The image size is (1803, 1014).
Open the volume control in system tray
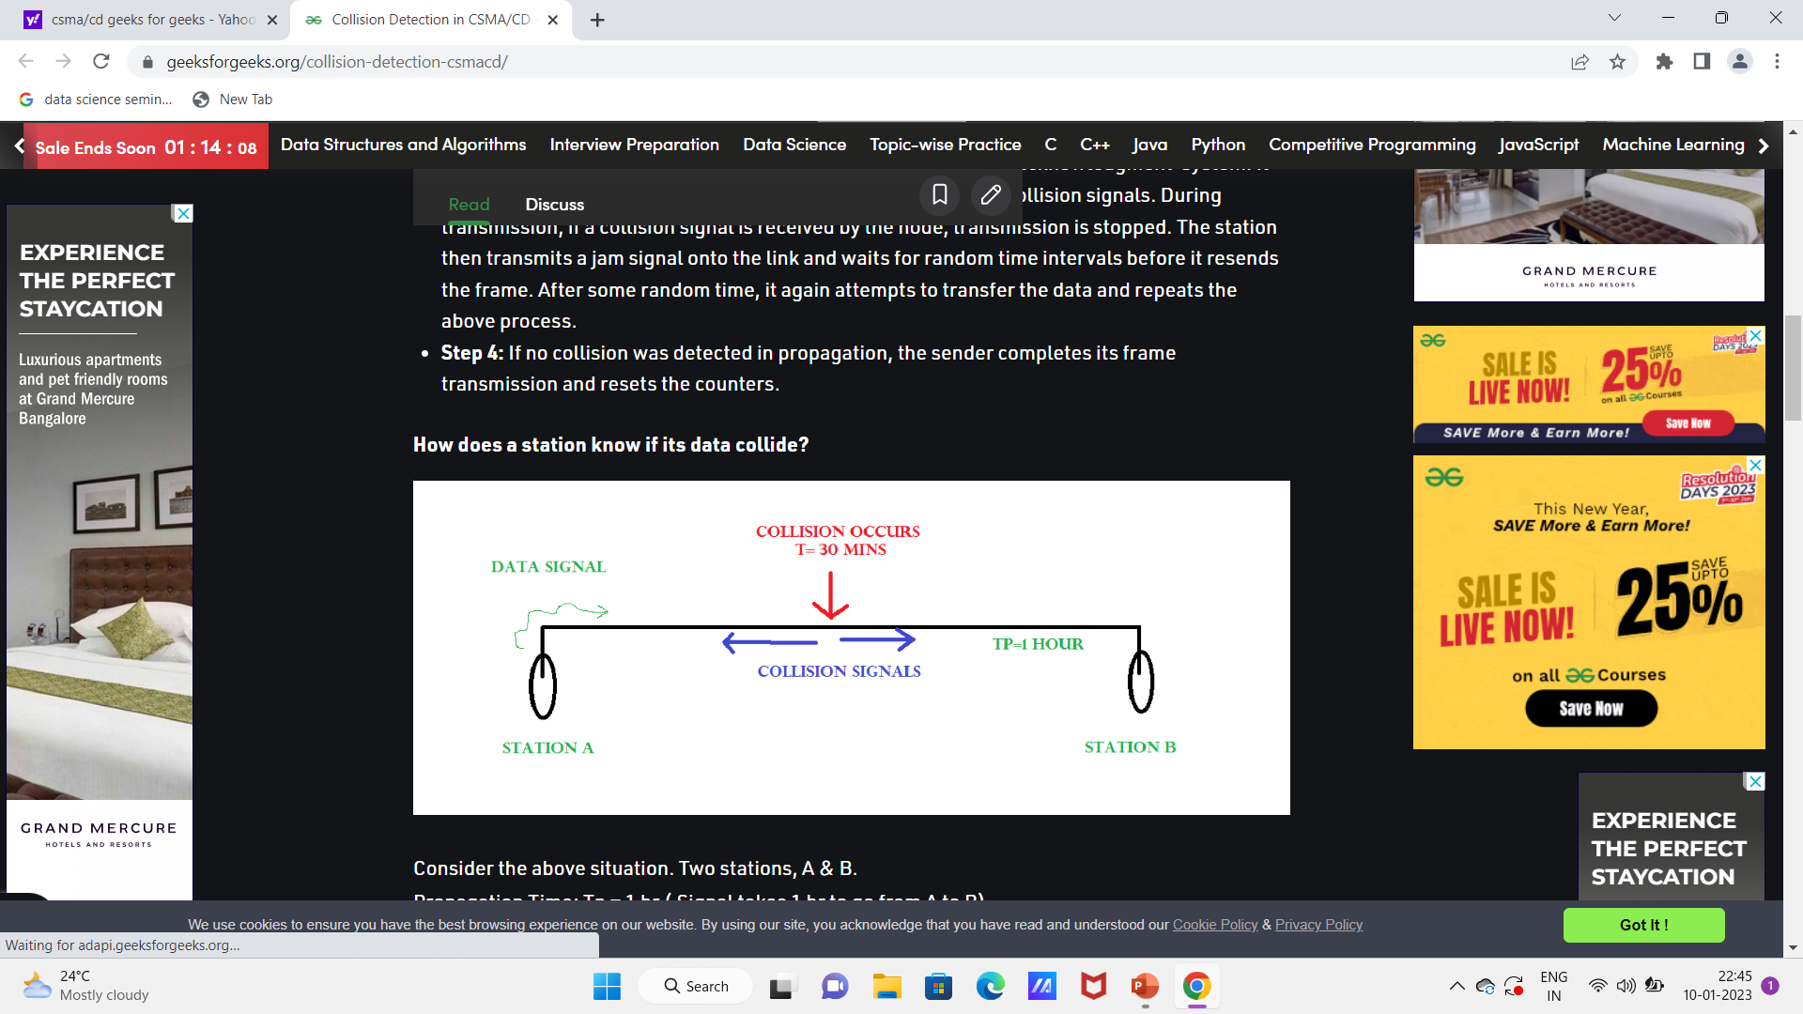[1626, 986]
